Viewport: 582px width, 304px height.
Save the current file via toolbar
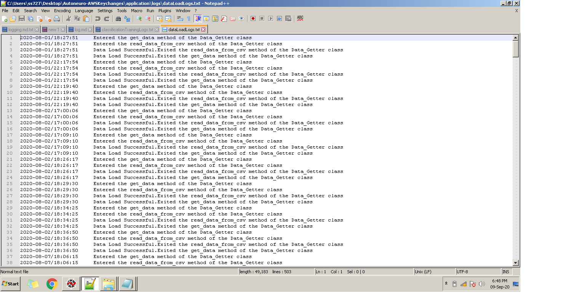22,18
